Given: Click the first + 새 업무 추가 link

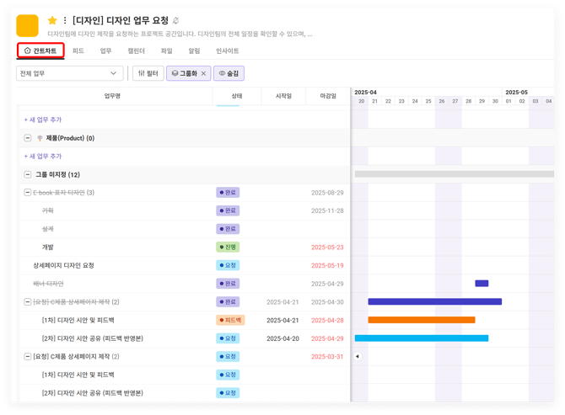Looking at the screenshot, I should click(43, 120).
